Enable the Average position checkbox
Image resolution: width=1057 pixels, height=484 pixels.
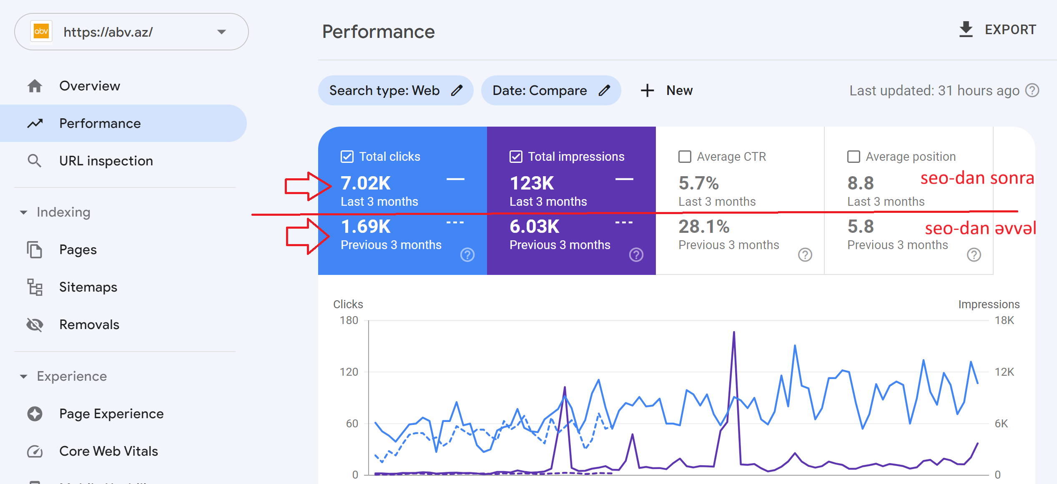coord(854,157)
